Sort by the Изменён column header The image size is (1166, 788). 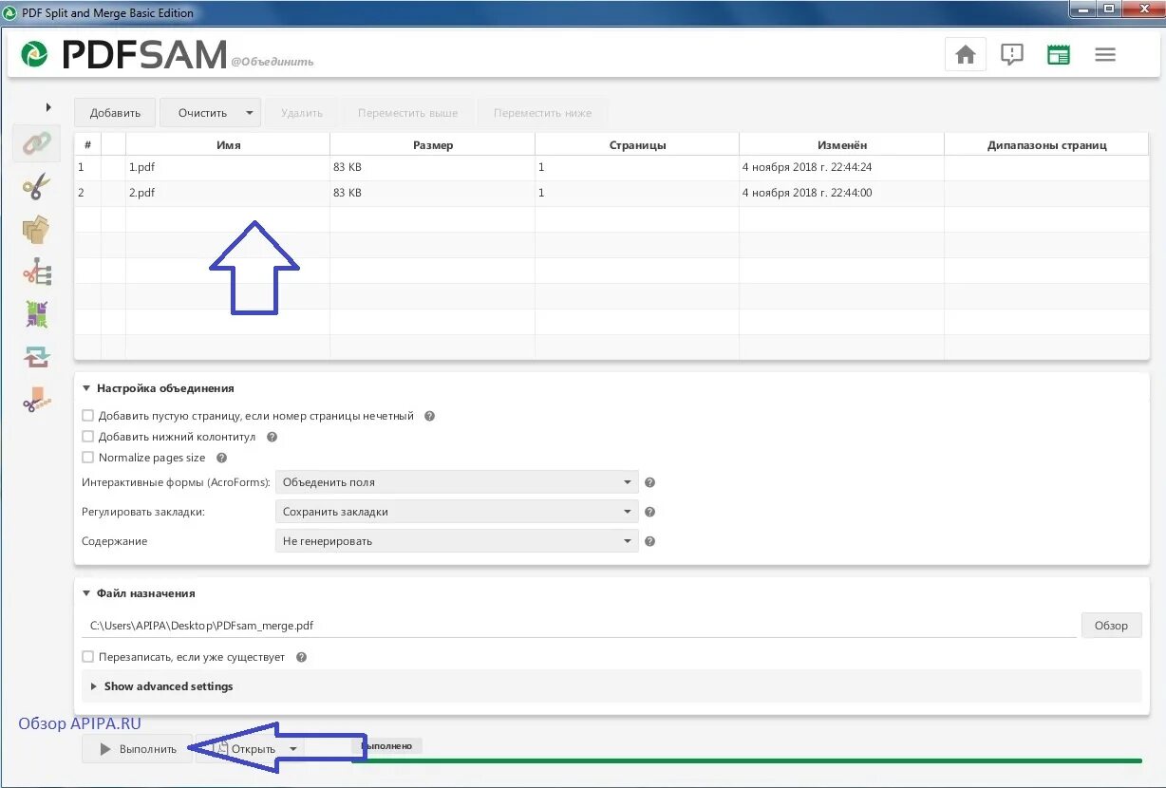[x=842, y=145]
